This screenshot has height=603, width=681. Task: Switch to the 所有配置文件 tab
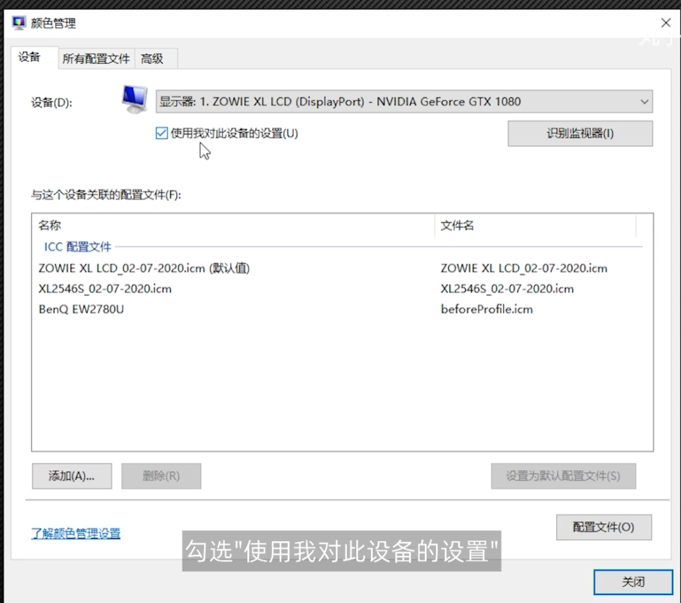point(96,59)
